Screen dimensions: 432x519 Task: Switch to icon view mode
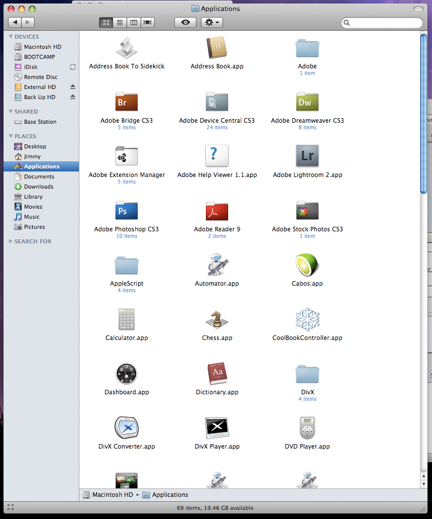coord(106,23)
